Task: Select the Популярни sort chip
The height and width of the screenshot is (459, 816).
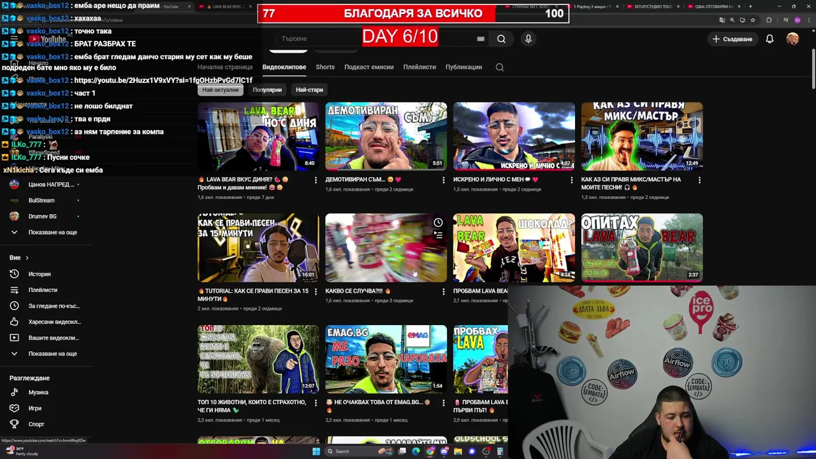Action: click(x=267, y=90)
